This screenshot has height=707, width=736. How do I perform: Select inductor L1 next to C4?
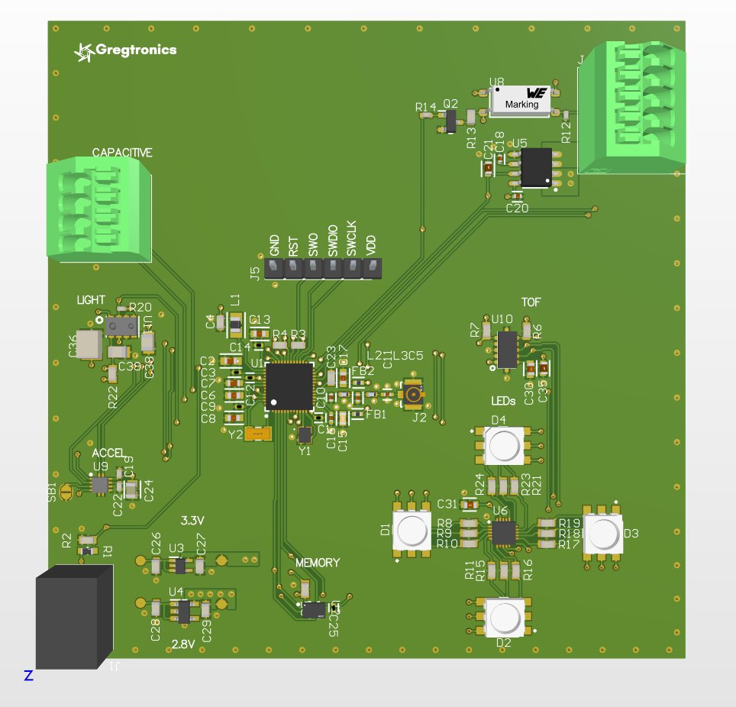coord(235,324)
